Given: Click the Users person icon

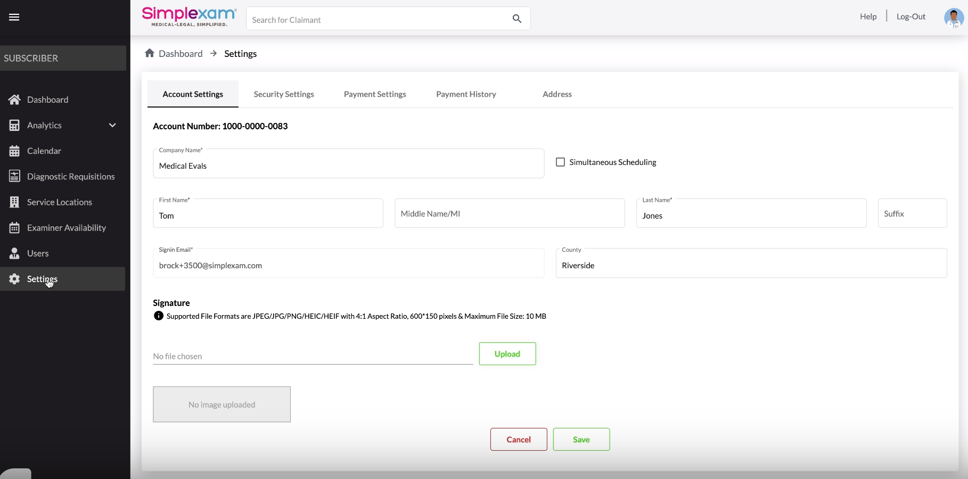Looking at the screenshot, I should (14, 253).
